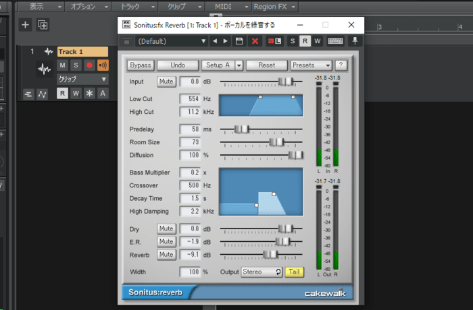Delete preset with the red X icon
Viewport: 473px width, 310px height.
(x=255, y=41)
